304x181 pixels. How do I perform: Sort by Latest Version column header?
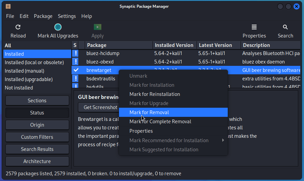click(216, 45)
